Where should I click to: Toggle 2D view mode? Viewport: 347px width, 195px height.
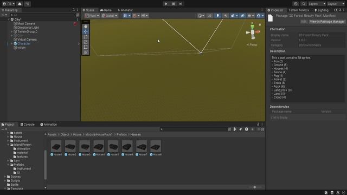[x=210, y=16]
